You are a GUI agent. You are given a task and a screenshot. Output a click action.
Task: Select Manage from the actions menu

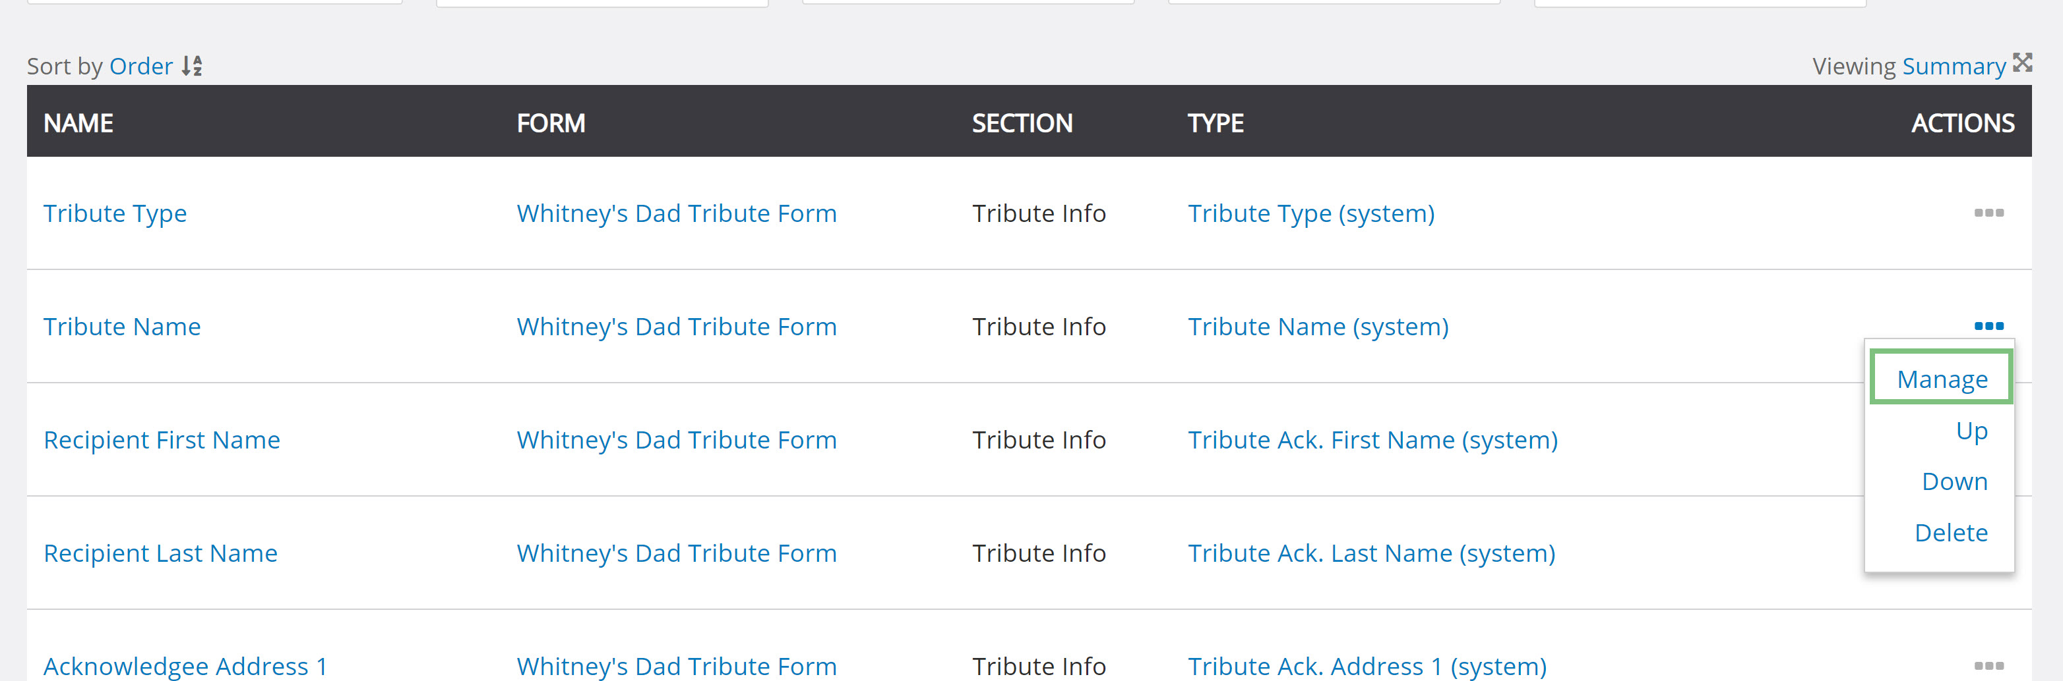point(1941,379)
